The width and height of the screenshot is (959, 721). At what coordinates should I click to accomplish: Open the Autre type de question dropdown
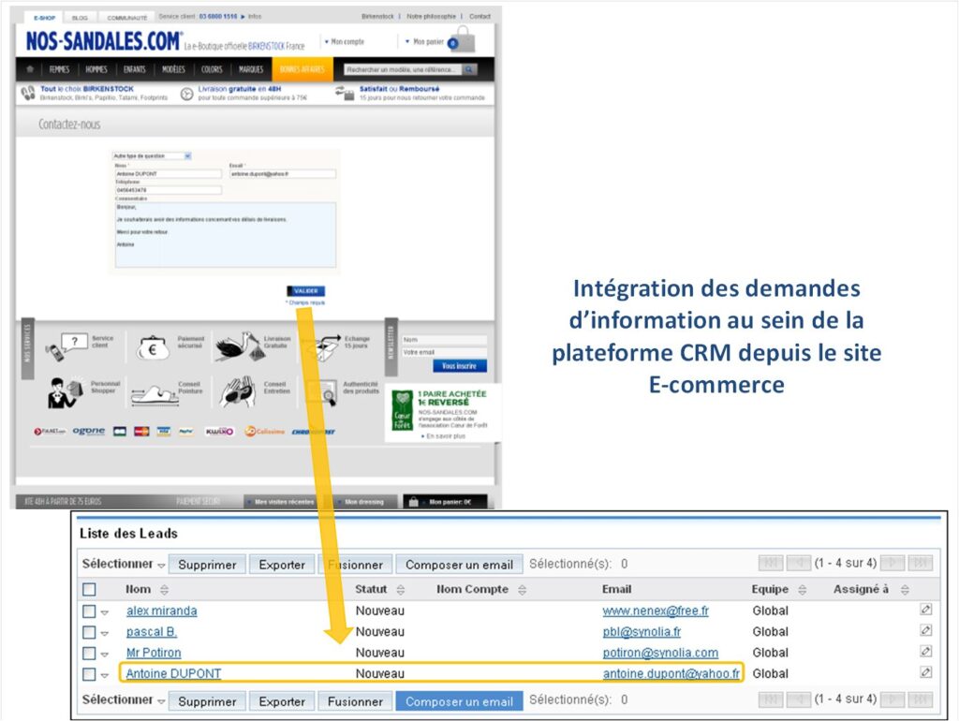pos(152,156)
